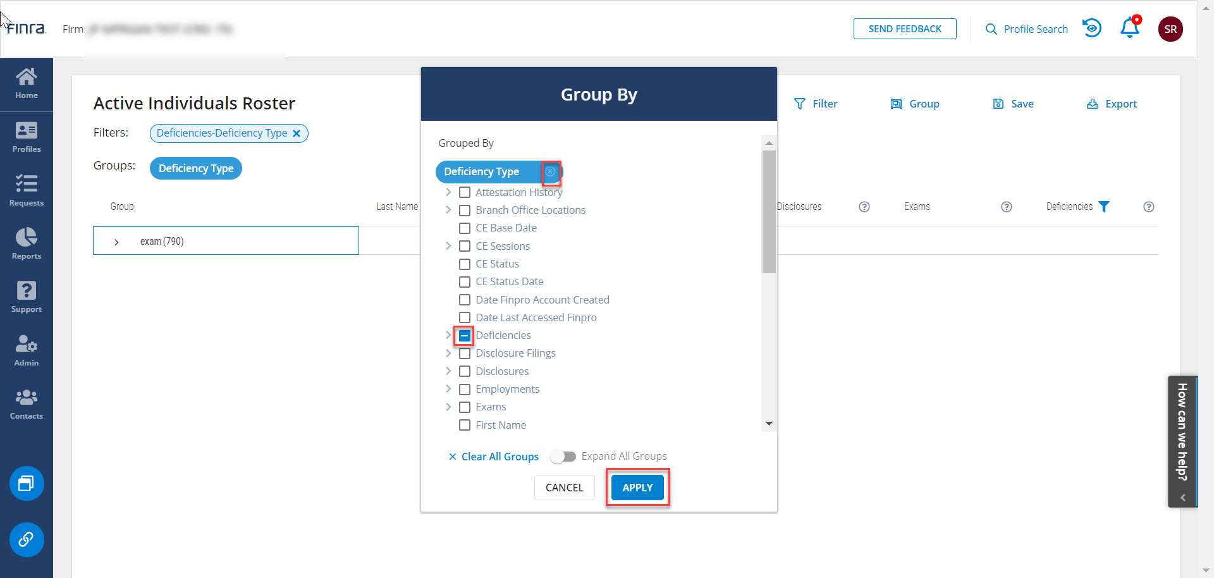Image resolution: width=1214 pixels, height=578 pixels.
Task: Click the SR user avatar
Action: coord(1170,29)
